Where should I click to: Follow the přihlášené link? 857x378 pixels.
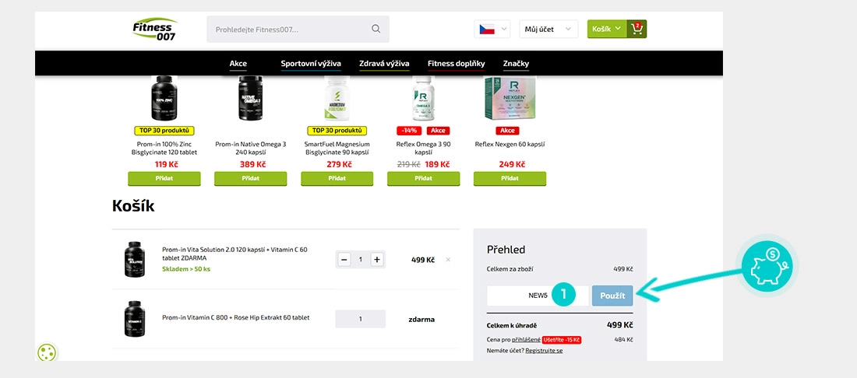click(x=527, y=340)
